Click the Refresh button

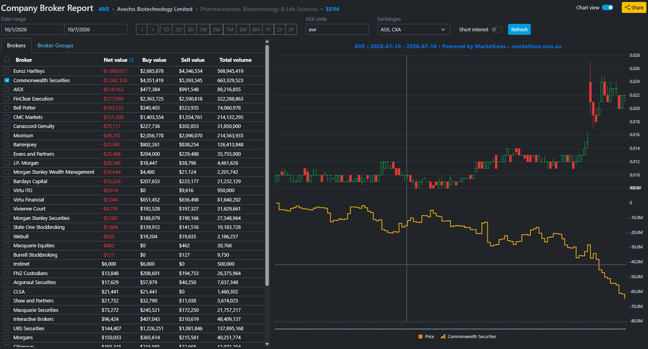click(519, 30)
